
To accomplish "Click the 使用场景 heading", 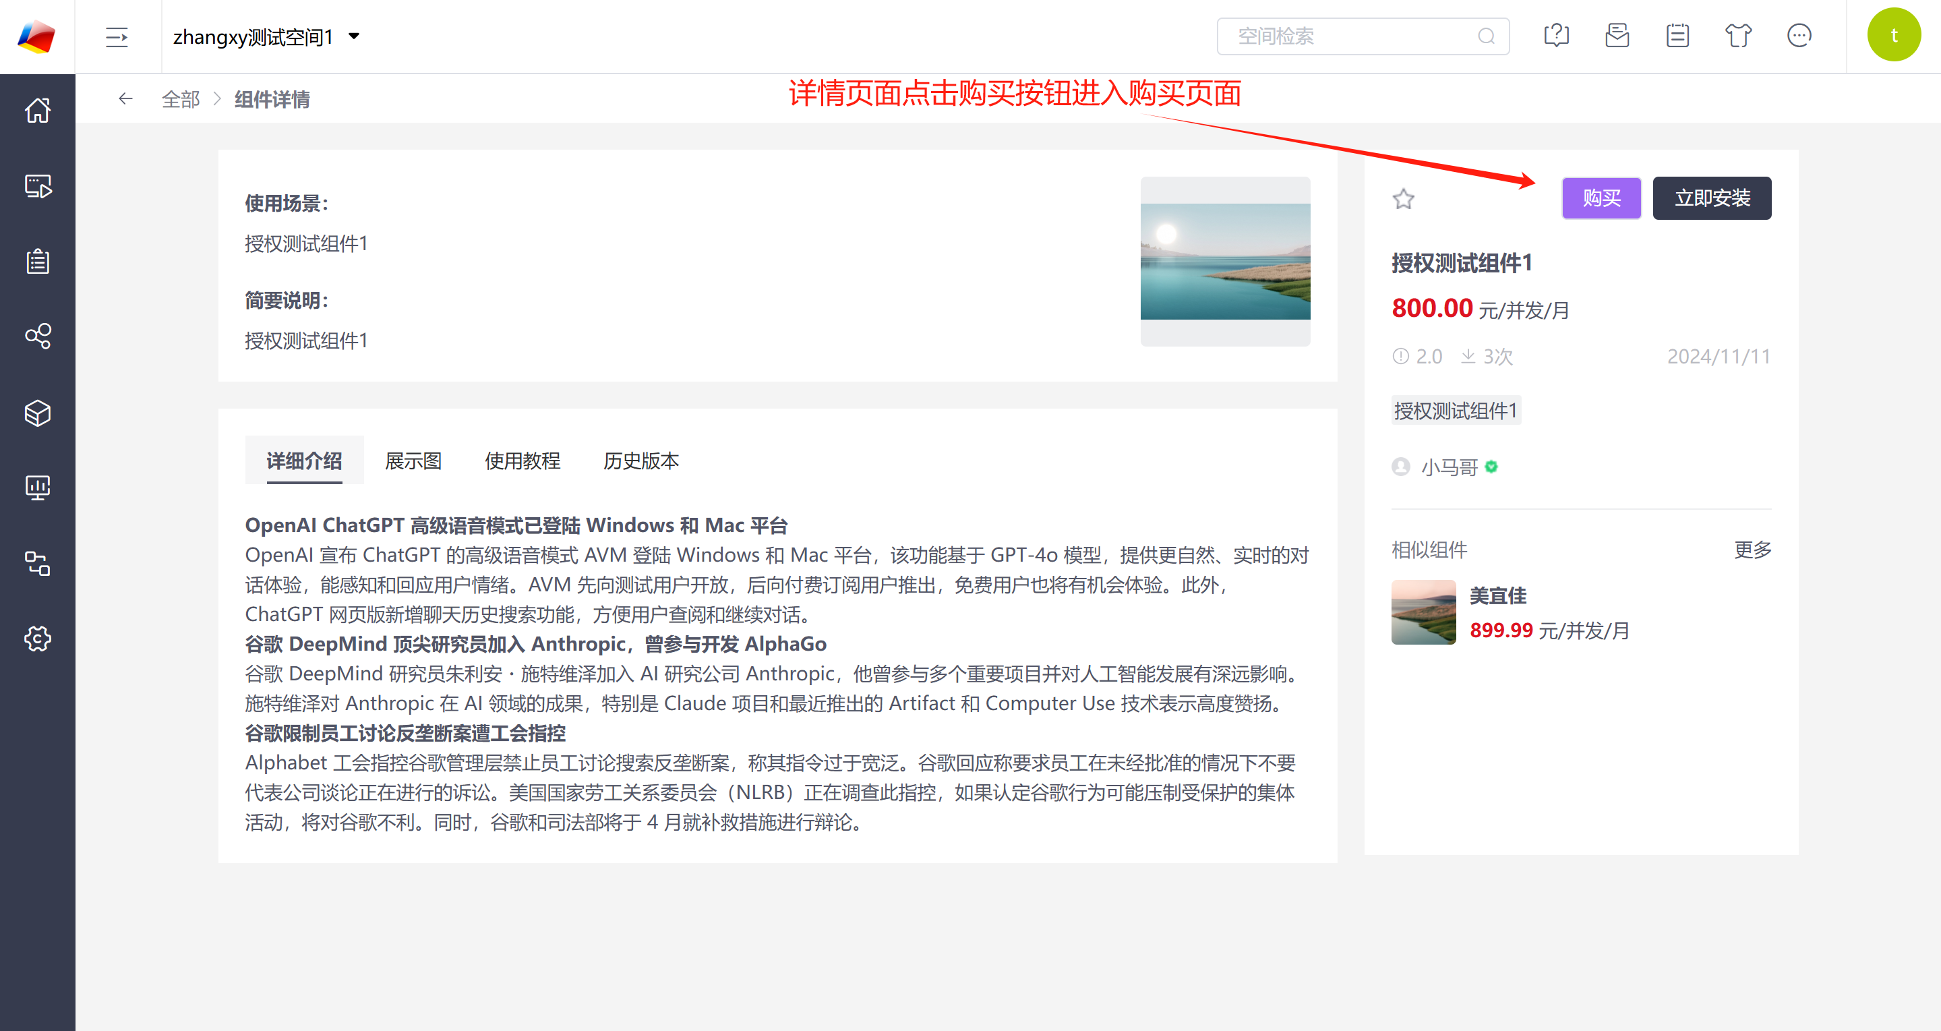I will pos(287,204).
